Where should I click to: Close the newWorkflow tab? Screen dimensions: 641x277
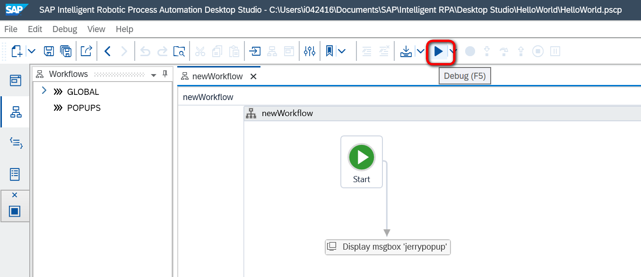pyautogui.click(x=253, y=76)
